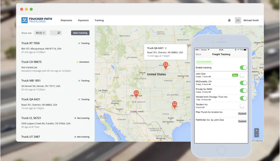Select the truck map pin near Dallas
Viewport: 280px width, 161px height.
(x=175, y=105)
